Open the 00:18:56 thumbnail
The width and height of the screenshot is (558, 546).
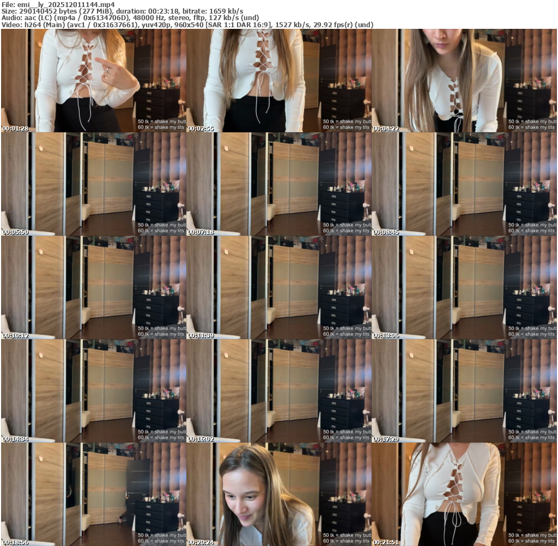click(x=93, y=494)
